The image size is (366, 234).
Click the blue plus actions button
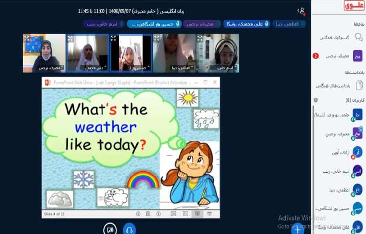297,229
